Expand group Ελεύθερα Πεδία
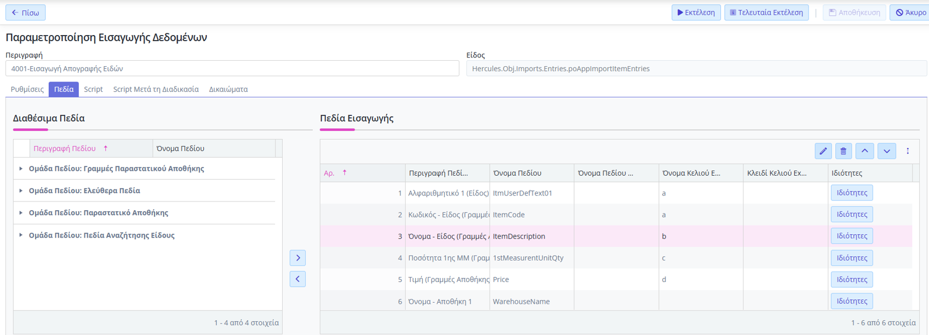This screenshot has width=929, height=335. point(21,191)
